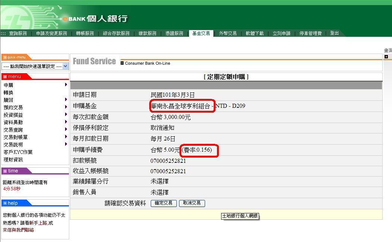Select 投資損益 in the side menu
The height and width of the screenshot is (242, 392).
[13, 115]
